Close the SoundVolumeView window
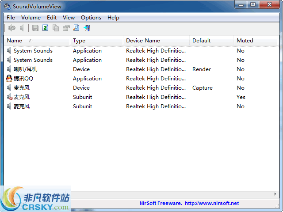This screenshot has height=212, width=283. pos(269,5)
